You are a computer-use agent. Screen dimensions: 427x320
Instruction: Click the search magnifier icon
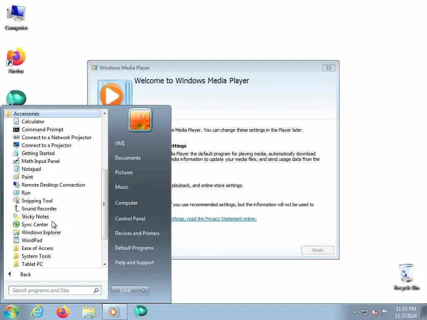tap(96, 290)
